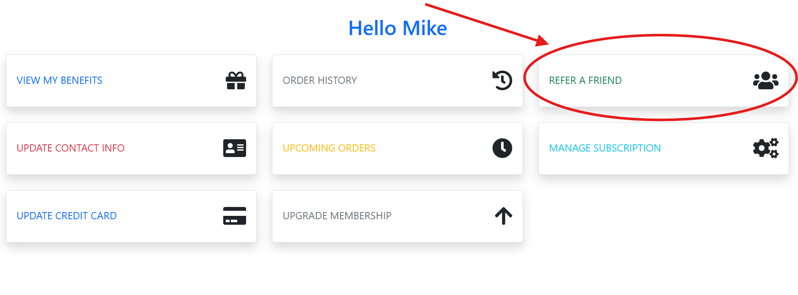Screen dimensions: 798x295
Task: Click the solid clock icon
Action: [x=502, y=148]
